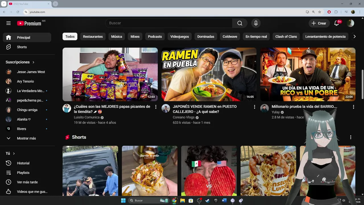Viewport: 364px width, 205px height.
Task: Open the Windows Start menu
Action: tap(123, 200)
